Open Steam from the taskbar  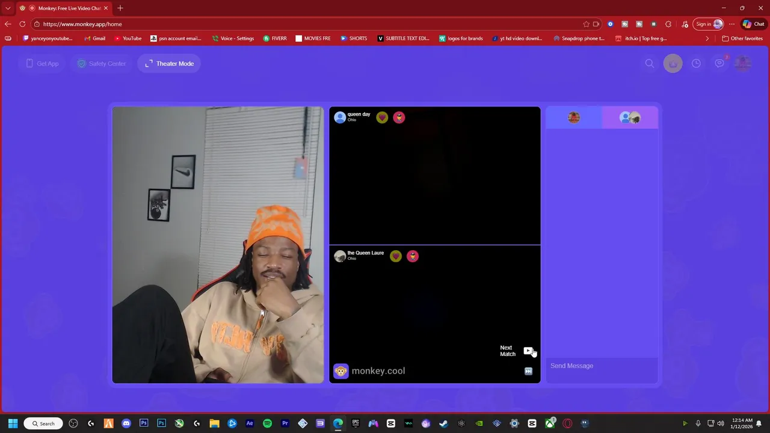[443, 423]
